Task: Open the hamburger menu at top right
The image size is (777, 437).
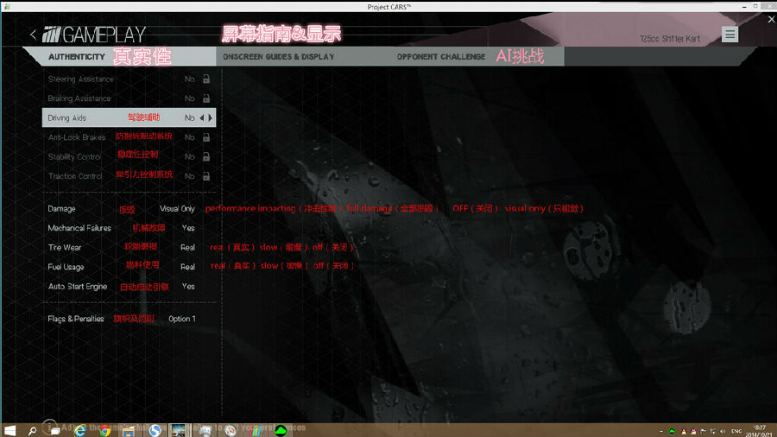Action: (x=730, y=35)
